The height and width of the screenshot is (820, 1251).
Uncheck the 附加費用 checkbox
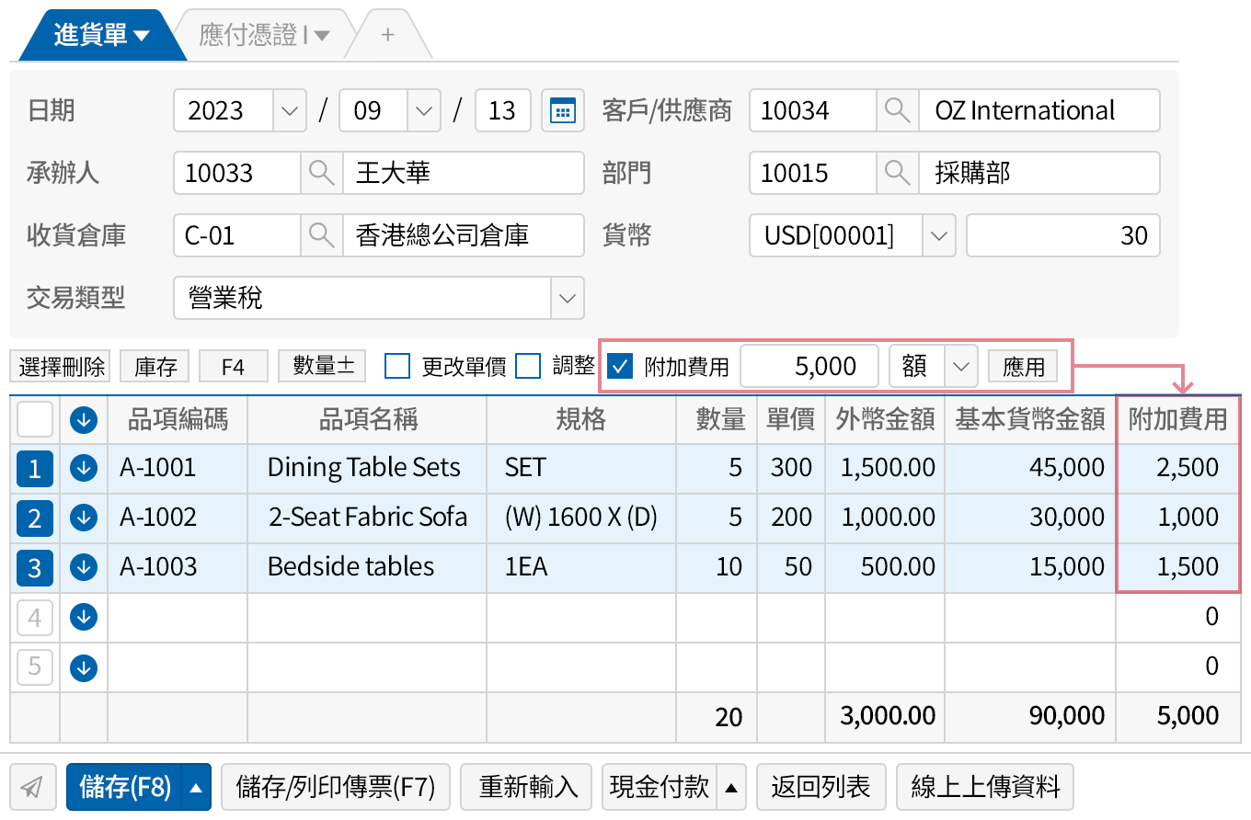pyautogui.click(x=620, y=365)
